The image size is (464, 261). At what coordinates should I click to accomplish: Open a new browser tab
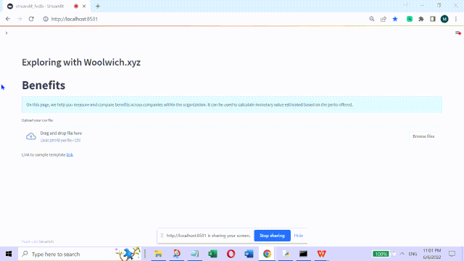pos(98,7)
